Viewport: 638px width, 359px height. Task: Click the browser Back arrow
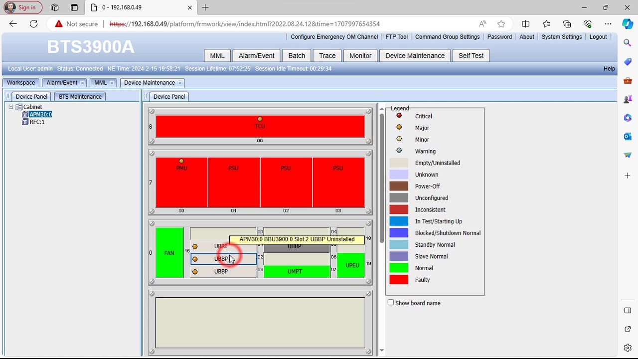tap(13, 24)
